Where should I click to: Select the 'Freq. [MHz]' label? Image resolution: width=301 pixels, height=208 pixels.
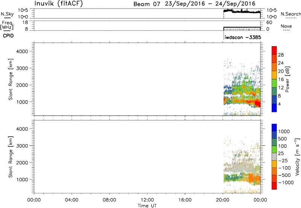point(7,25)
